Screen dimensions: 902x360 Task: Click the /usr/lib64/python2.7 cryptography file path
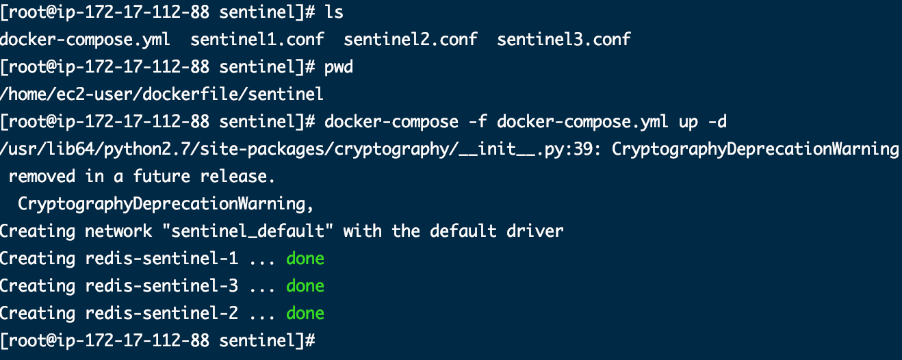pyautogui.click(x=296, y=149)
